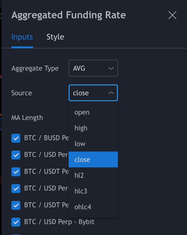The width and height of the screenshot is (187, 235).
Task: Collapse the Source dropdown chevron
Action: pyautogui.click(x=111, y=93)
